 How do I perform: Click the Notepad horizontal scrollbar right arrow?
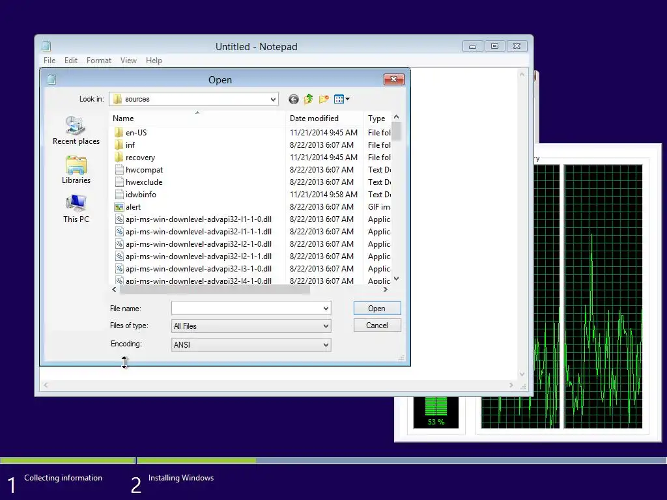point(511,385)
